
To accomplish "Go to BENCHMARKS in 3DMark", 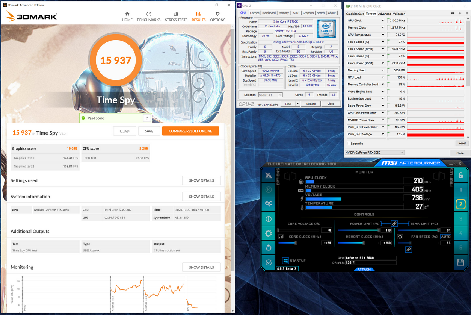I will point(148,17).
